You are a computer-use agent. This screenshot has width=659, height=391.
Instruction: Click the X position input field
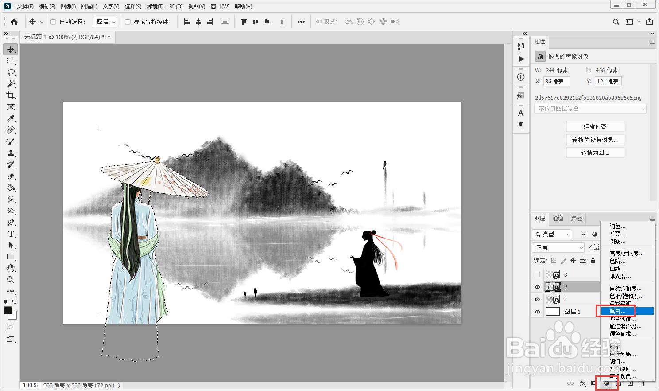click(x=557, y=82)
